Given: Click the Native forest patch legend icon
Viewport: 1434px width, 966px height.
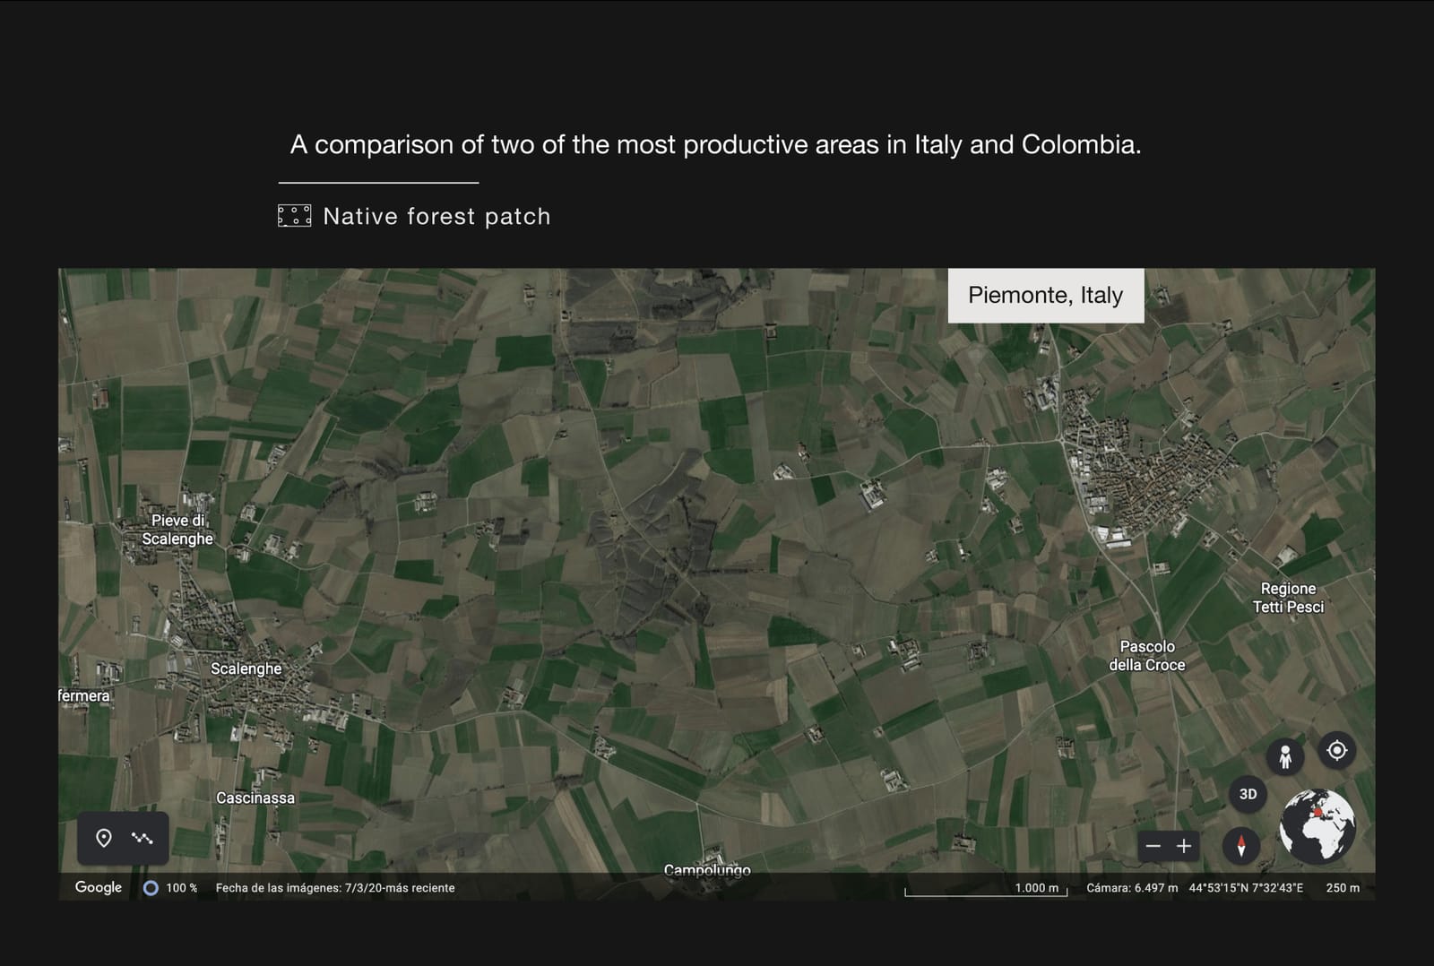Looking at the screenshot, I should click(294, 216).
